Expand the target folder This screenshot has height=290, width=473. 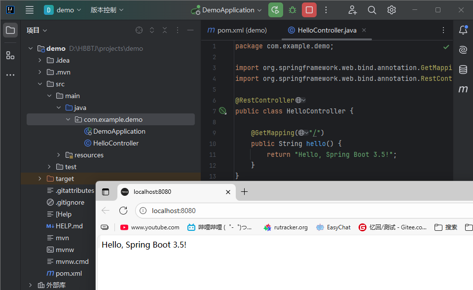[x=40, y=179]
